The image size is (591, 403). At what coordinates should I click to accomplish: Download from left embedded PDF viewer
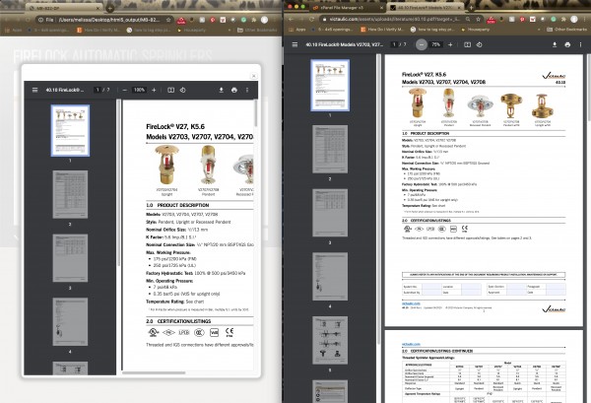222,90
